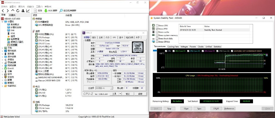This screenshot has height=118, width=275.
Task: Open the Statistics tab
Action: tap(217, 47)
